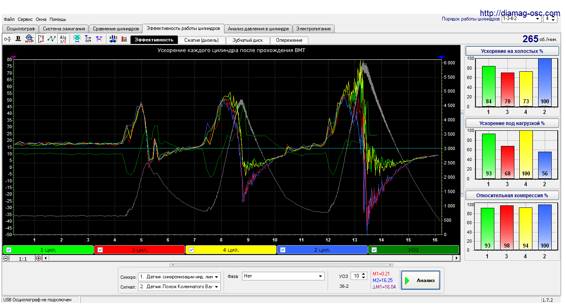This screenshot has height=305, width=566.
Task: Click the marker-to-1234 cylinder icon
Action: click(x=88, y=39)
